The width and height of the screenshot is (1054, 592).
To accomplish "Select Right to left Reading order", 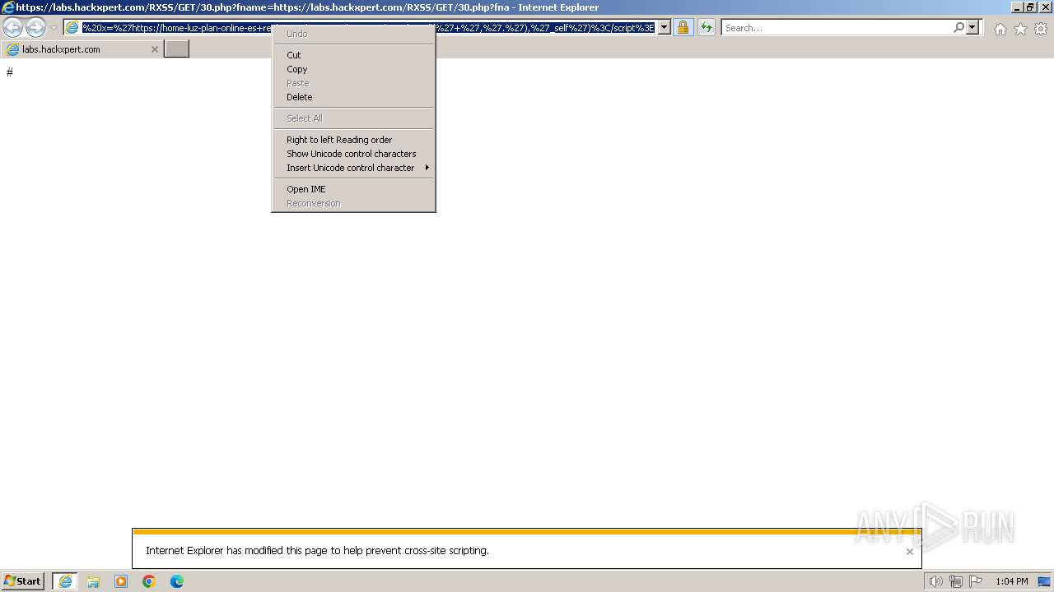I will point(353,140).
